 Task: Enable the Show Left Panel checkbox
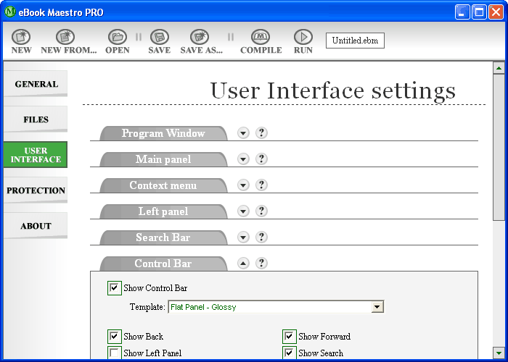point(115,353)
